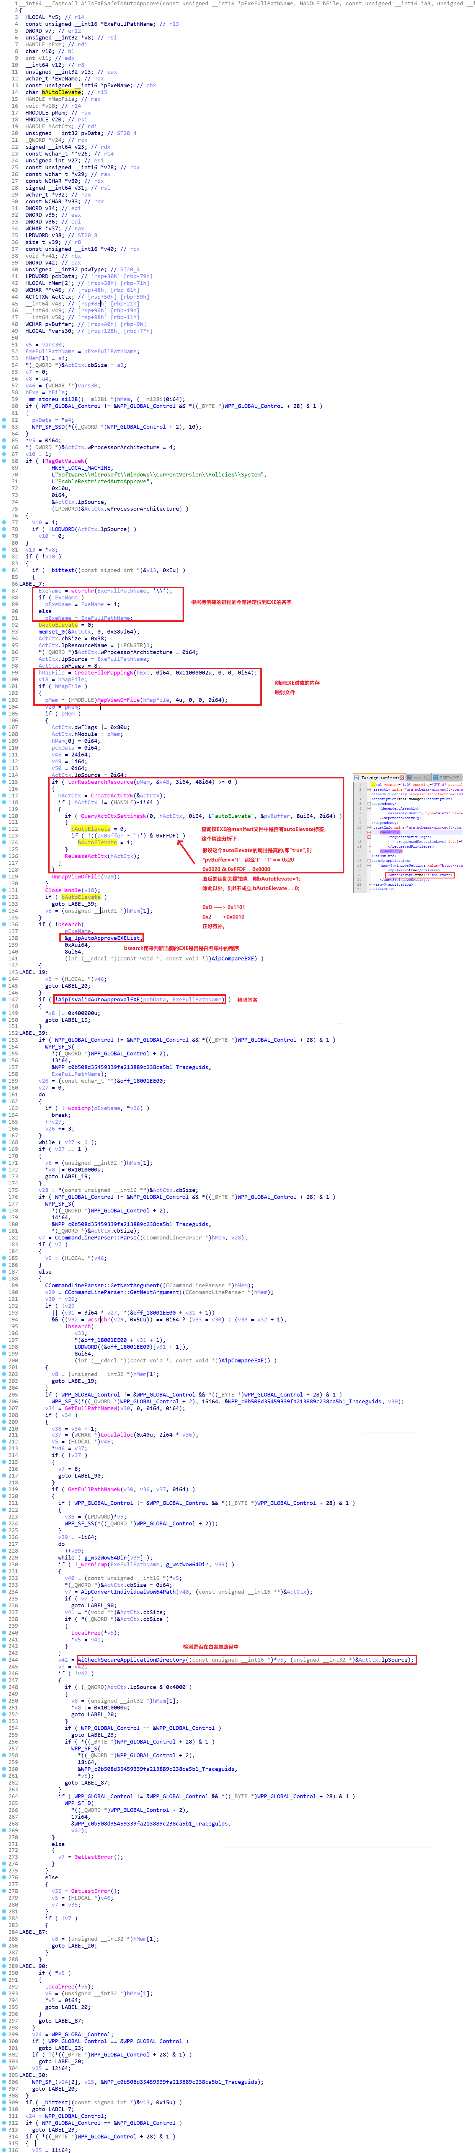The width and height of the screenshot is (475, 2153).
Task: Toggle the breakpoint dot beside line 84
Action: coord(4,570)
